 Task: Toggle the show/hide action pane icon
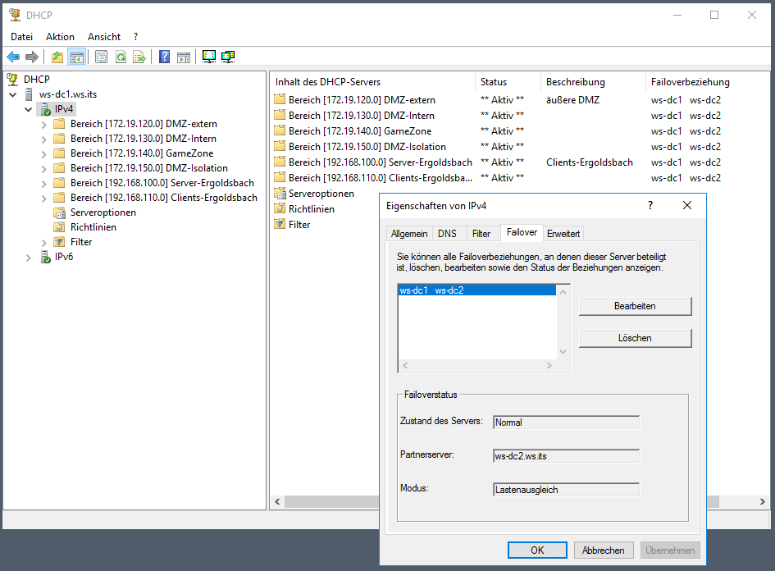[184, 57]
